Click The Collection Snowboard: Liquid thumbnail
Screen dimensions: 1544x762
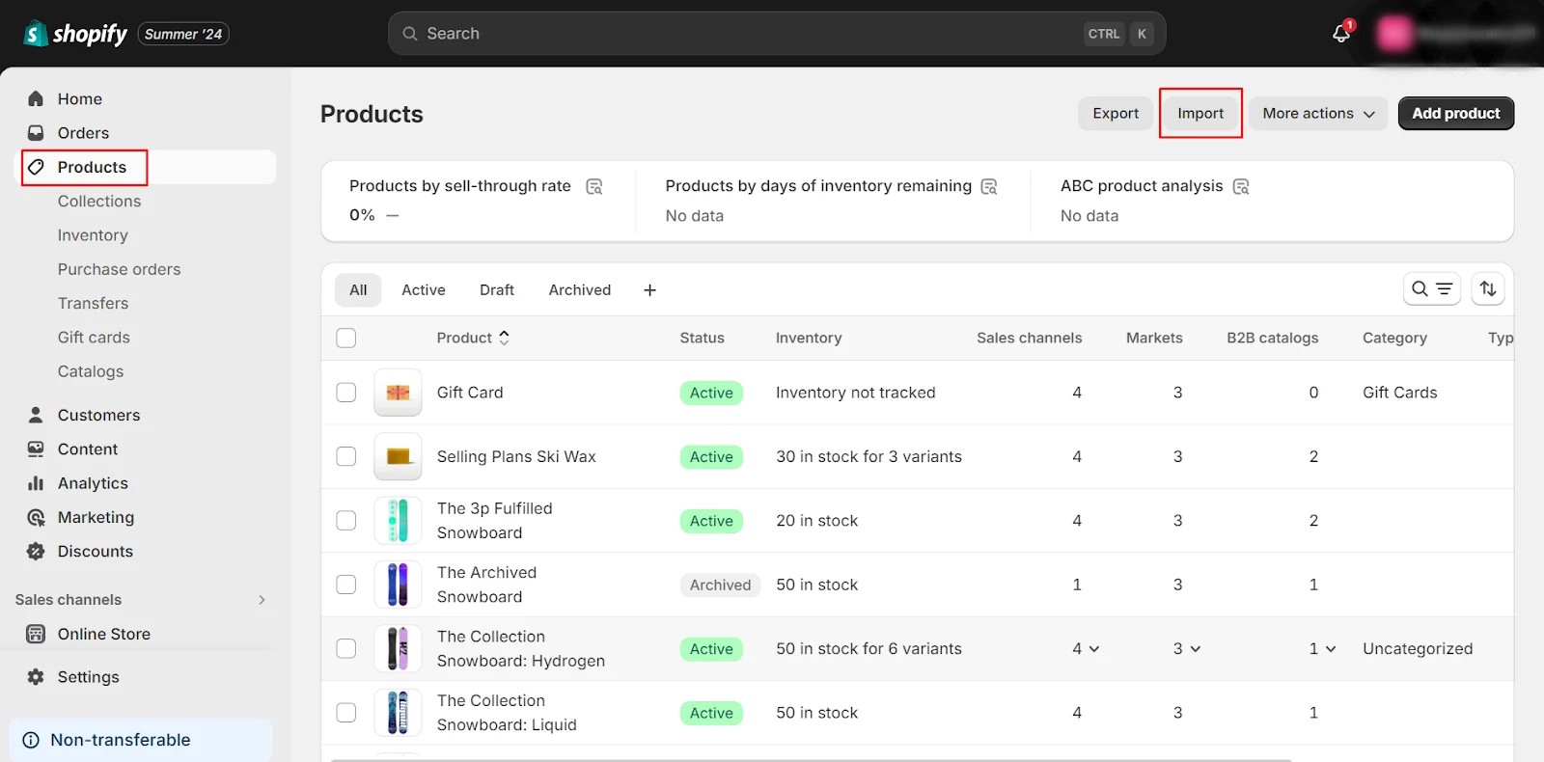pos(398,713)
